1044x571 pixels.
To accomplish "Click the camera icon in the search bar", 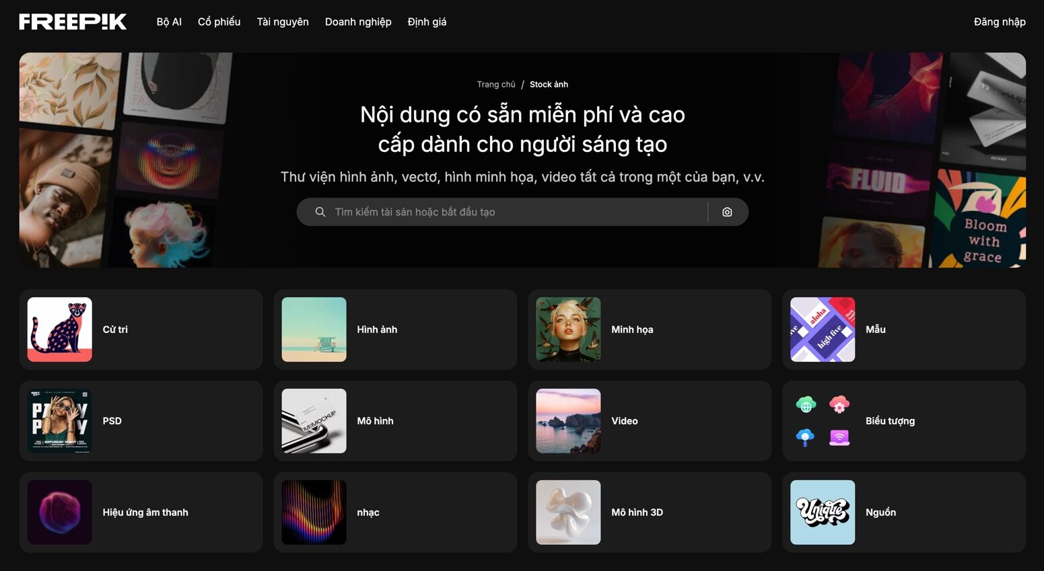I will pos(727,212).
